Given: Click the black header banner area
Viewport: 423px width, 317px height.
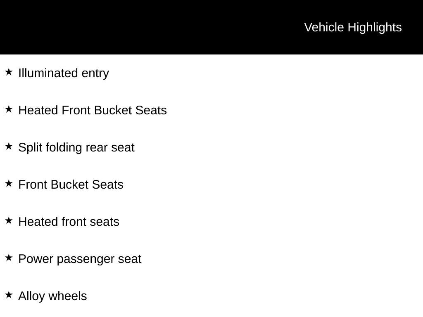Looking at the screenshot, I should pyautogui.click(x=211, y=27).
